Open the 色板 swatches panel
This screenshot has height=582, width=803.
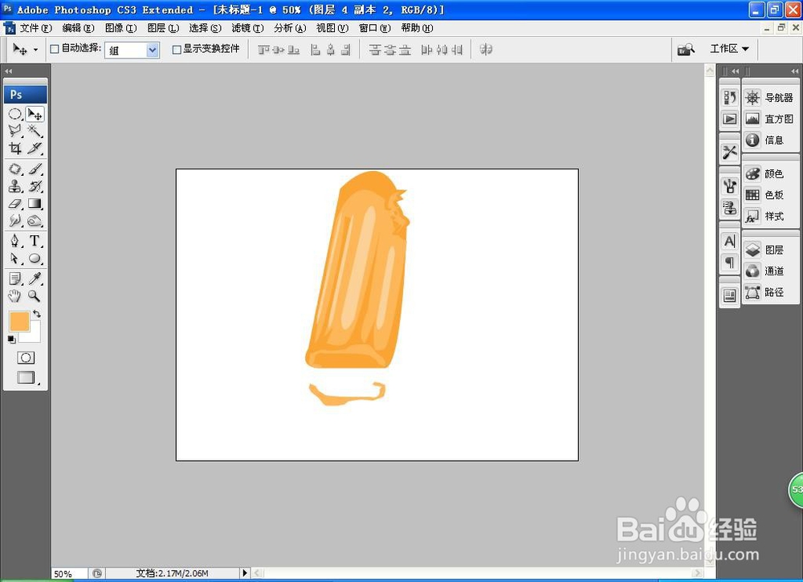[770, 194]
